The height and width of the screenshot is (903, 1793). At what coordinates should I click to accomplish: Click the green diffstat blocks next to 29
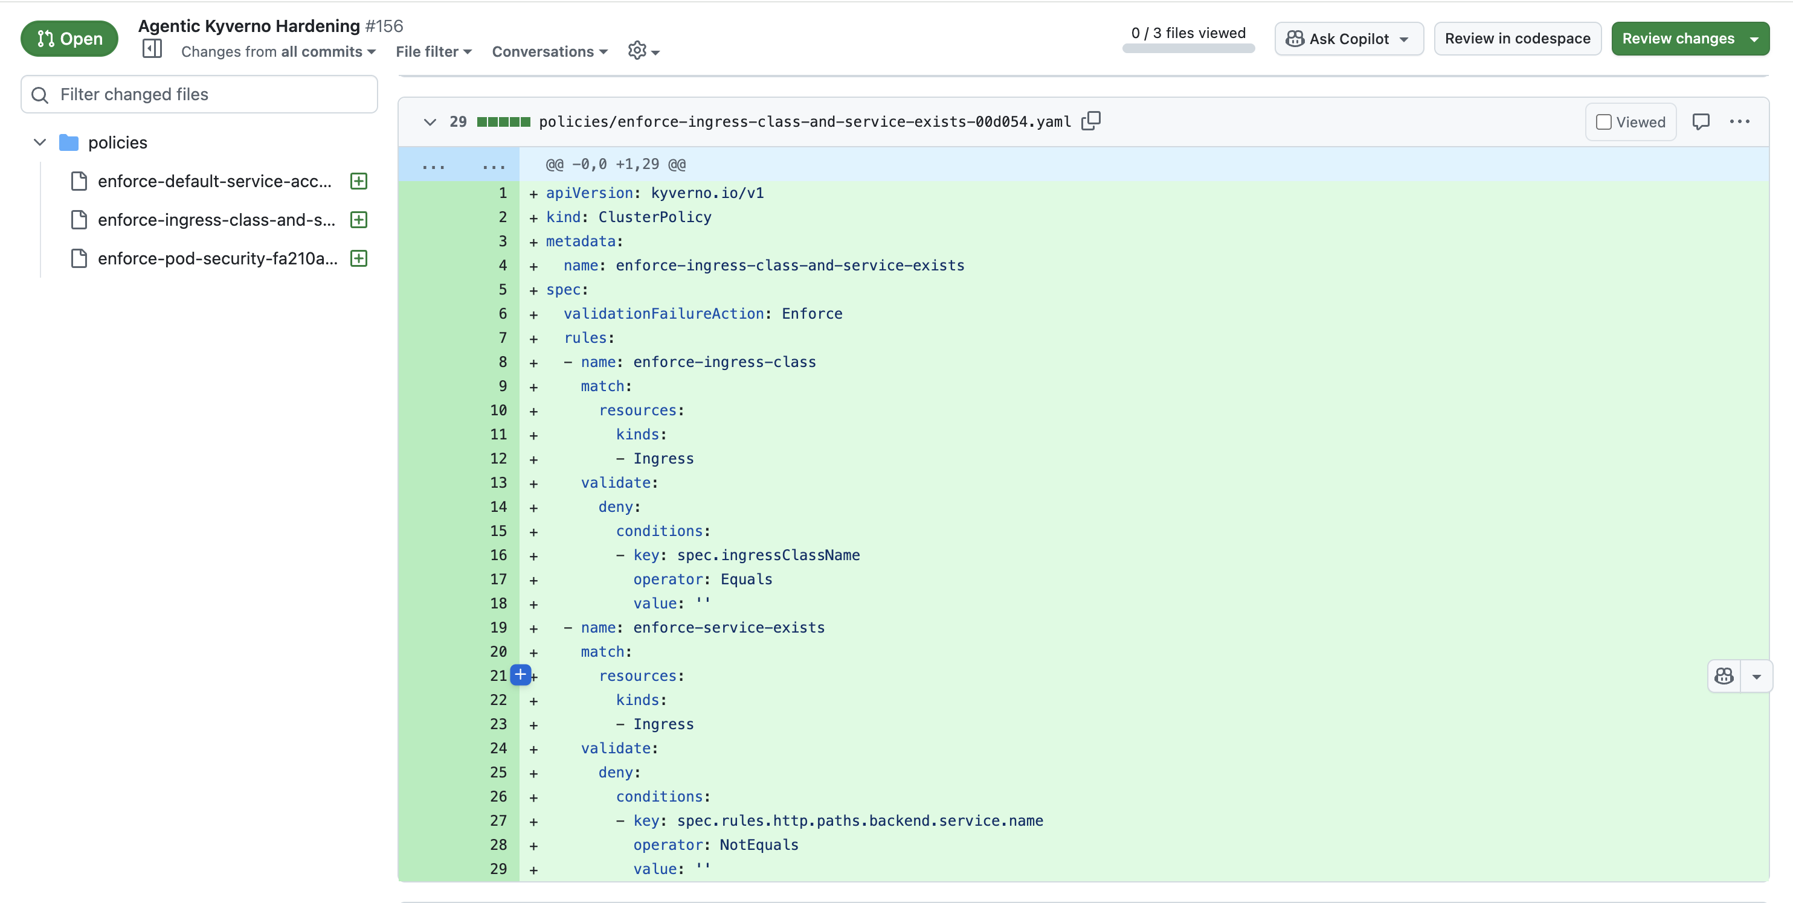click(503, 122)
